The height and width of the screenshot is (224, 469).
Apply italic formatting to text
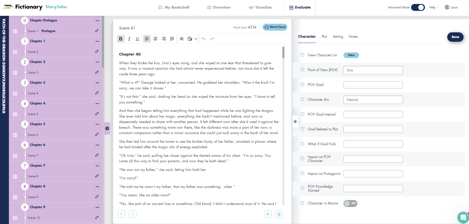(x=129, y=39)
